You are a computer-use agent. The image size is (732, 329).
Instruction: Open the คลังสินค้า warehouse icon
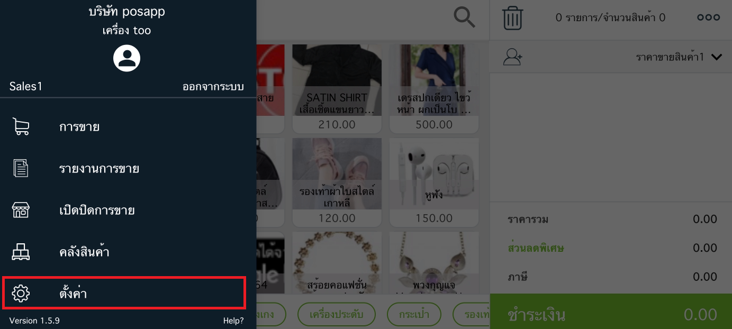click(x=21, y=252)
